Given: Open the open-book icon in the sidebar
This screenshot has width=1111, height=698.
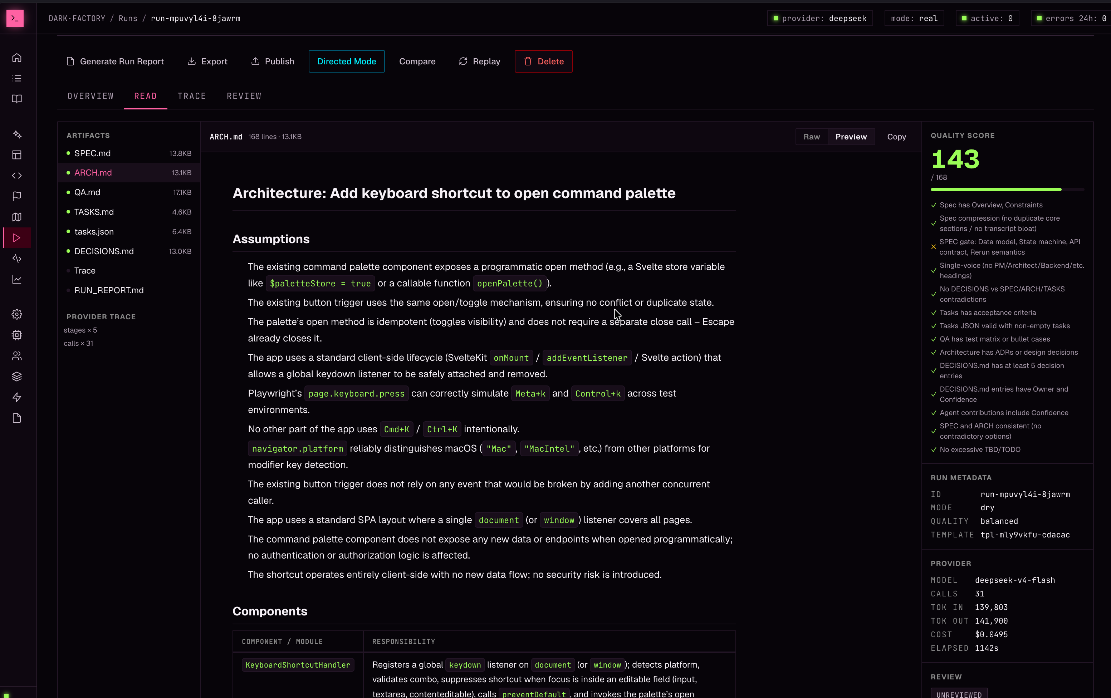Looking at the screenshot, I should [x=16, y=99].
